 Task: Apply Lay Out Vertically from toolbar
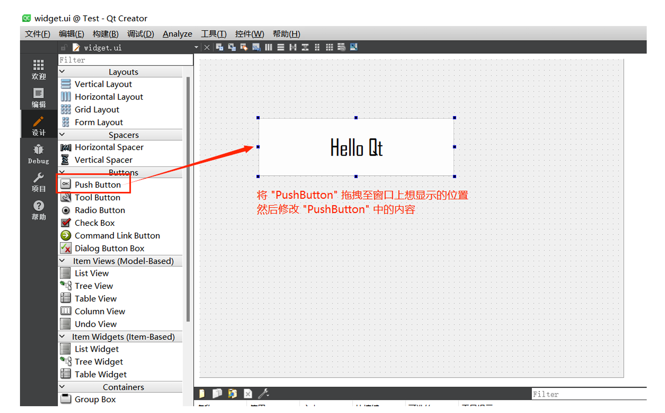281,47
